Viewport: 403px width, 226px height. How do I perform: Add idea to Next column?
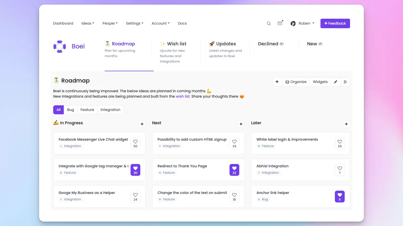[241, 124]
